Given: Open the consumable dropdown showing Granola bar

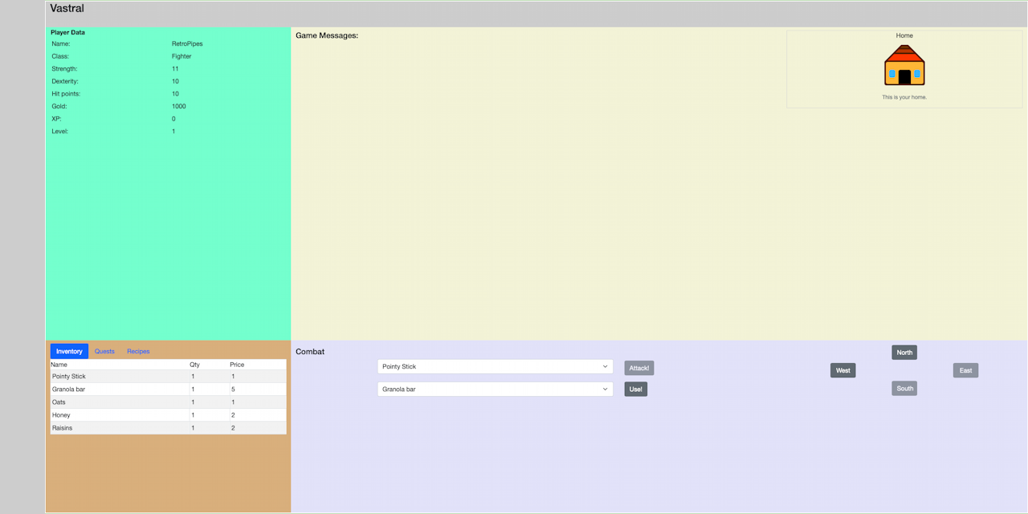Looking at the screenshot, I should click(x=495, y=389).
